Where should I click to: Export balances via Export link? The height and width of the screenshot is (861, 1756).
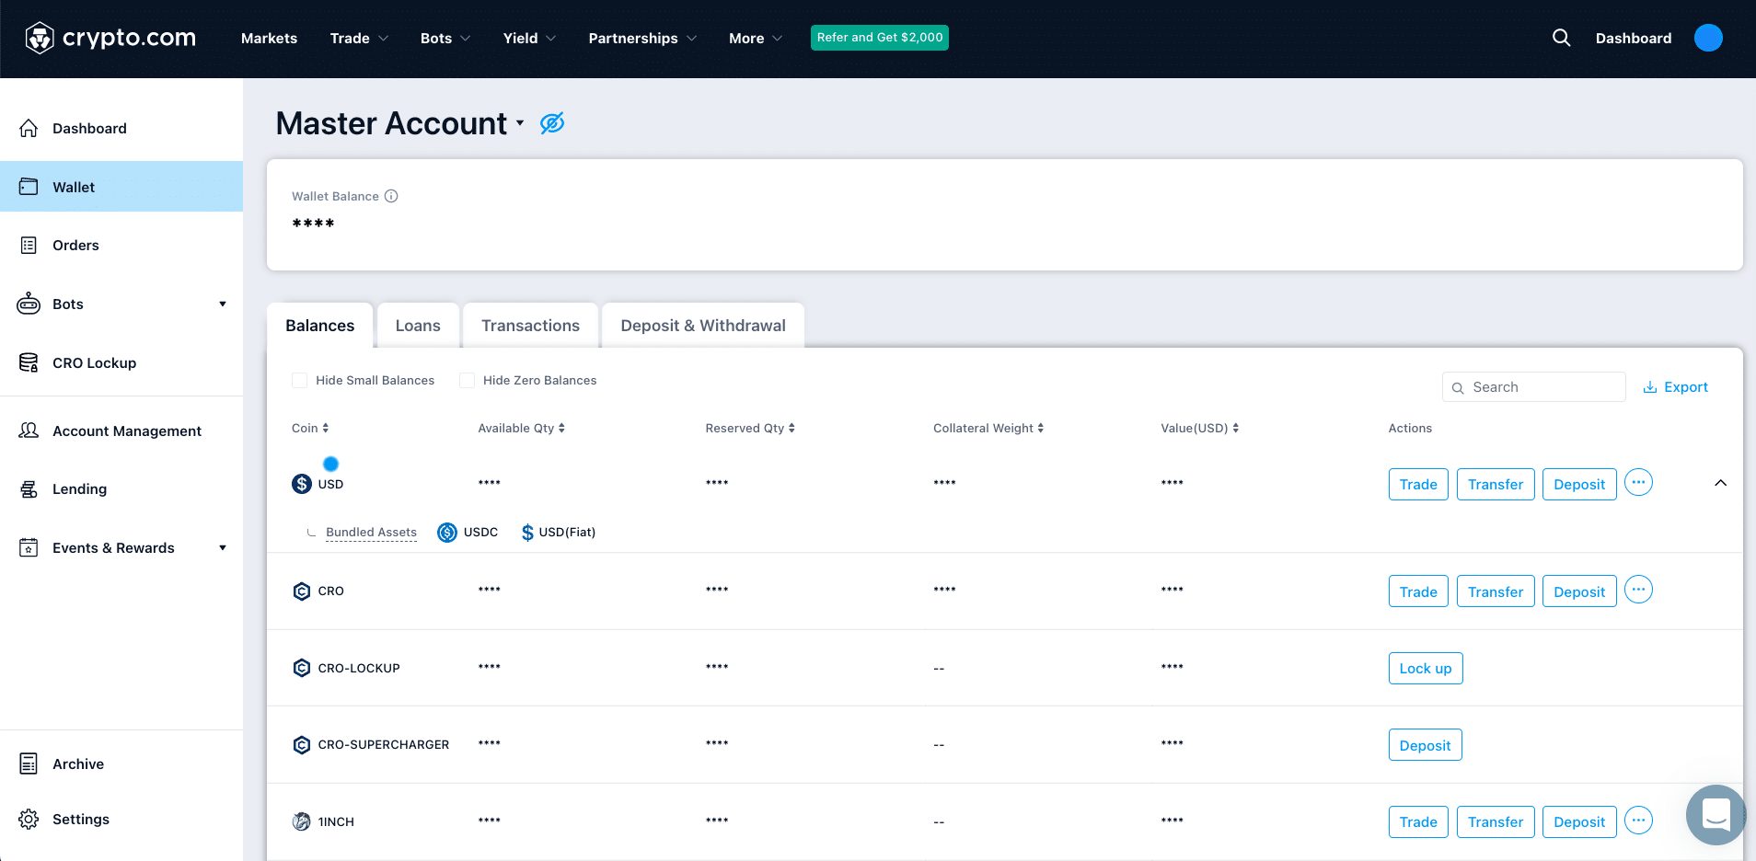1676,387
